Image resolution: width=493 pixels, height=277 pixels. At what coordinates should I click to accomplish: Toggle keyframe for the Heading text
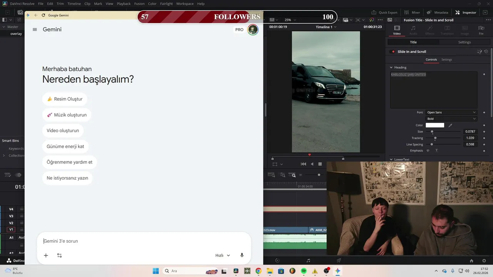coord(484,74)
